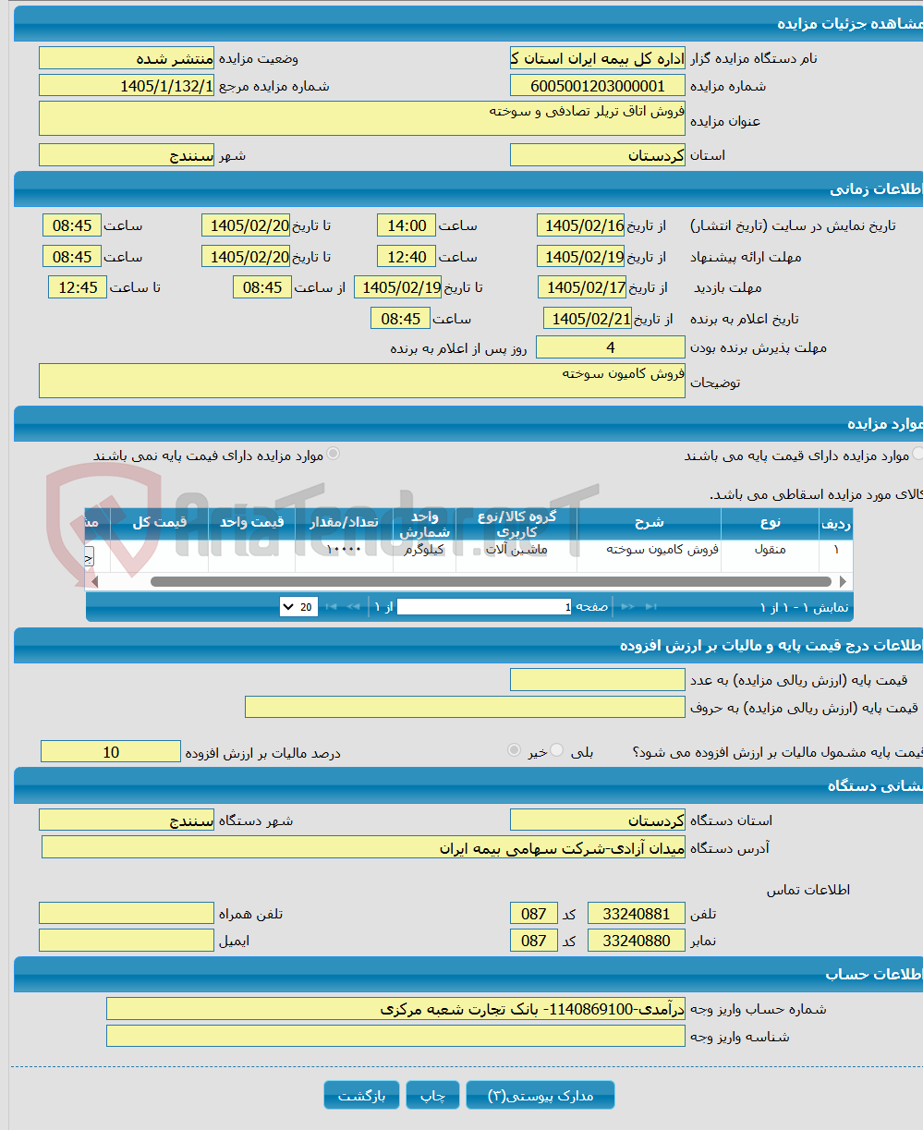Click the auctioneer organization name field

pyautogui.click(x=598, y=58)
